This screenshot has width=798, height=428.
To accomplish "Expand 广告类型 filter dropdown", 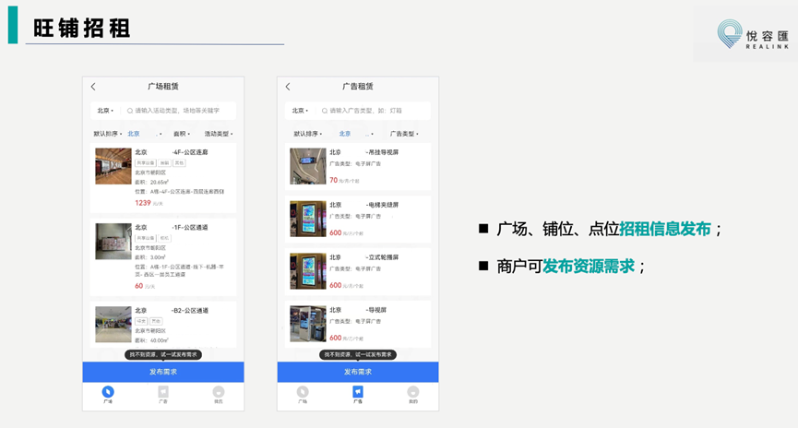I will click(404, 134).
